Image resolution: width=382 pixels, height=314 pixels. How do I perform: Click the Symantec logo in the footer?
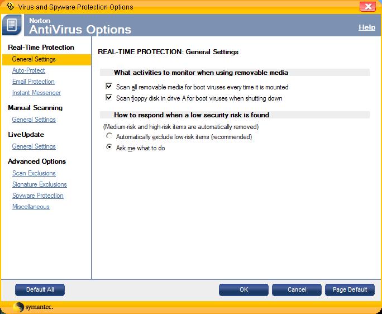click(x=32, y=307)
